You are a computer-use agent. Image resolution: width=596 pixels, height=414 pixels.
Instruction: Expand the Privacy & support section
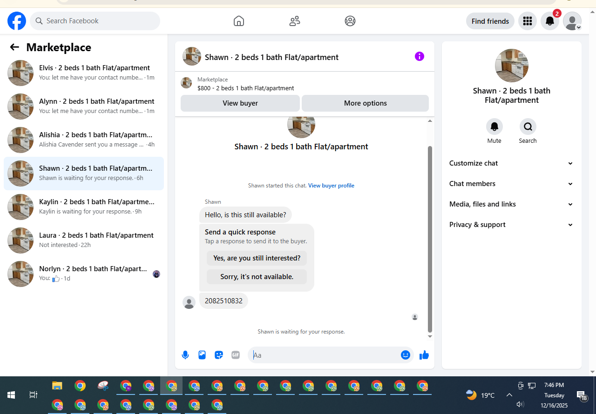point(512,225)
